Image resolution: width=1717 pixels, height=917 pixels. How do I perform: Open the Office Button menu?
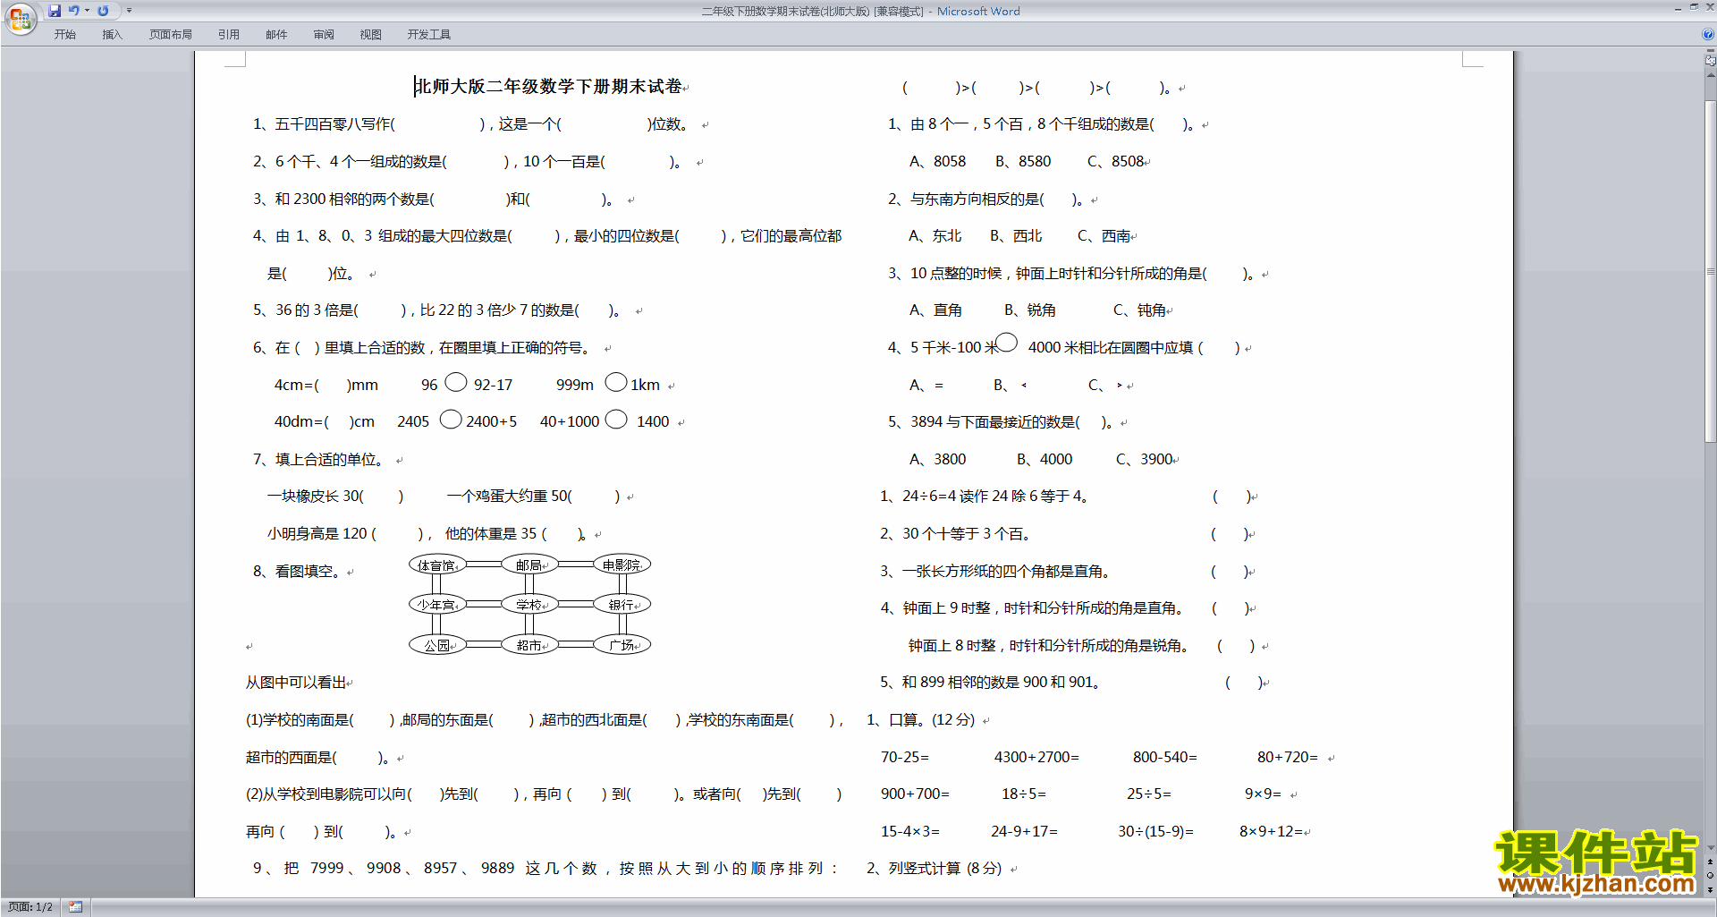pos(20,19)
